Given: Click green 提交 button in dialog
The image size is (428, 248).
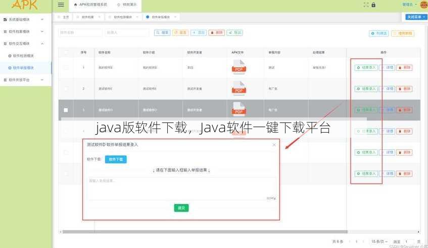Looking at the screenshot, I should 181,208.
